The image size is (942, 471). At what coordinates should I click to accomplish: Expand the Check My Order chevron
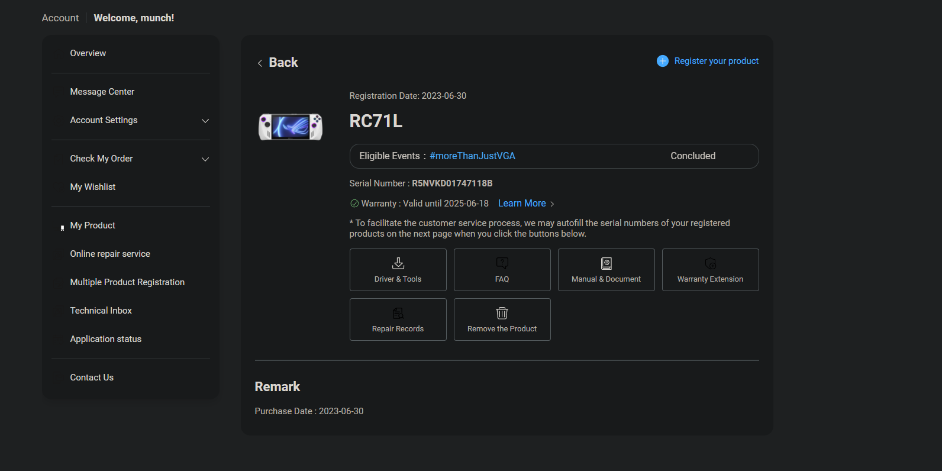click(205, 159)
